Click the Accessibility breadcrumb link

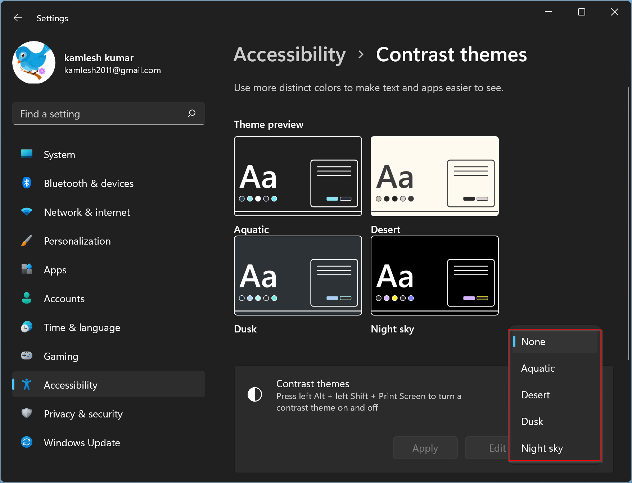(289, 55)
